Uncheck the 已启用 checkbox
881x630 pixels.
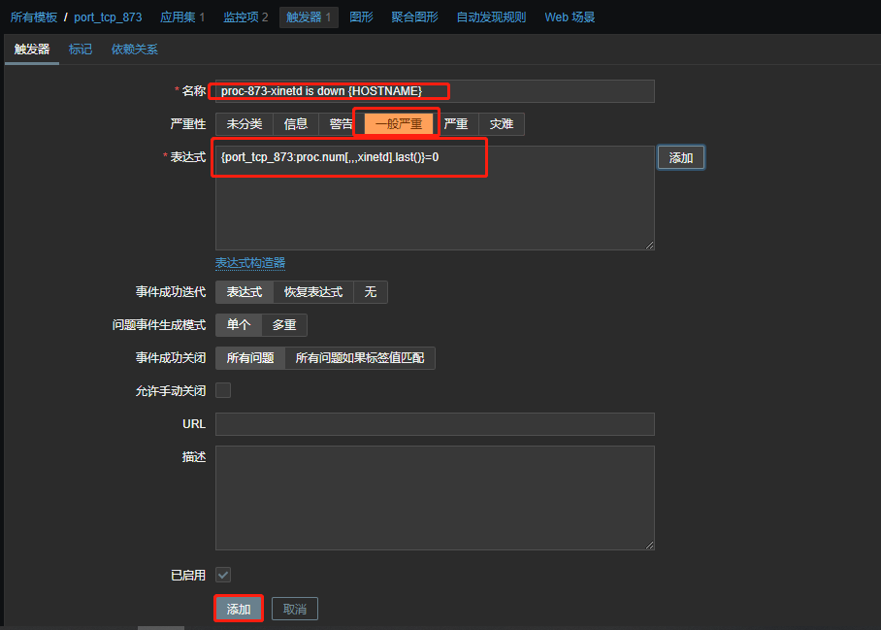pyautogui.click(x=223, y=575)
